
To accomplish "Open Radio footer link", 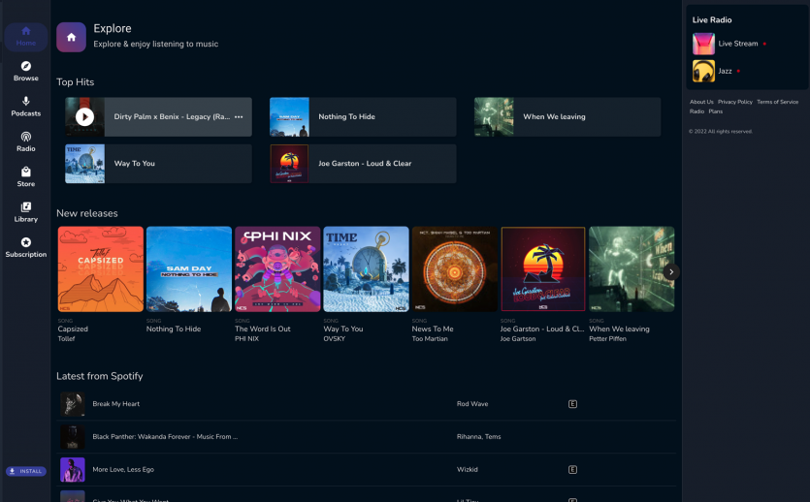I will coord(697,111).
